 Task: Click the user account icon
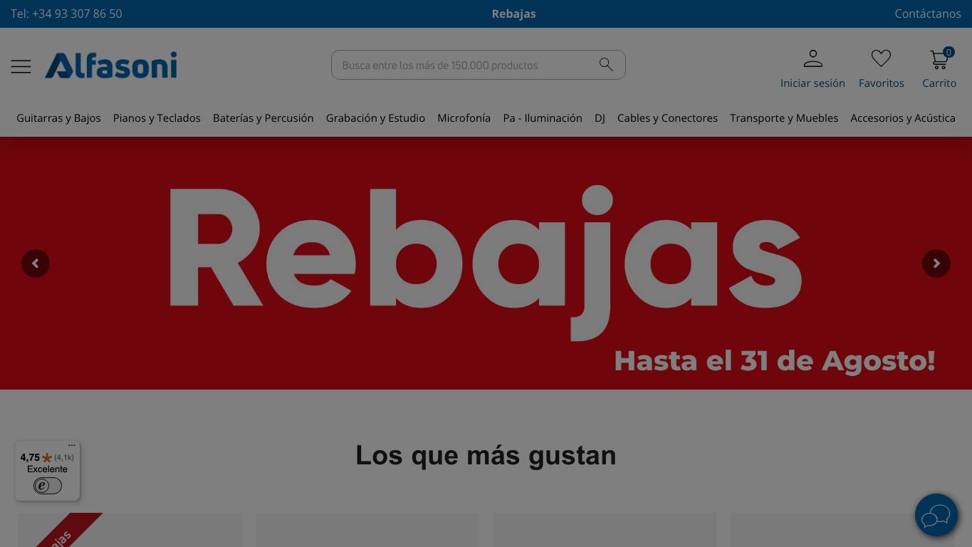click(812, 58)
